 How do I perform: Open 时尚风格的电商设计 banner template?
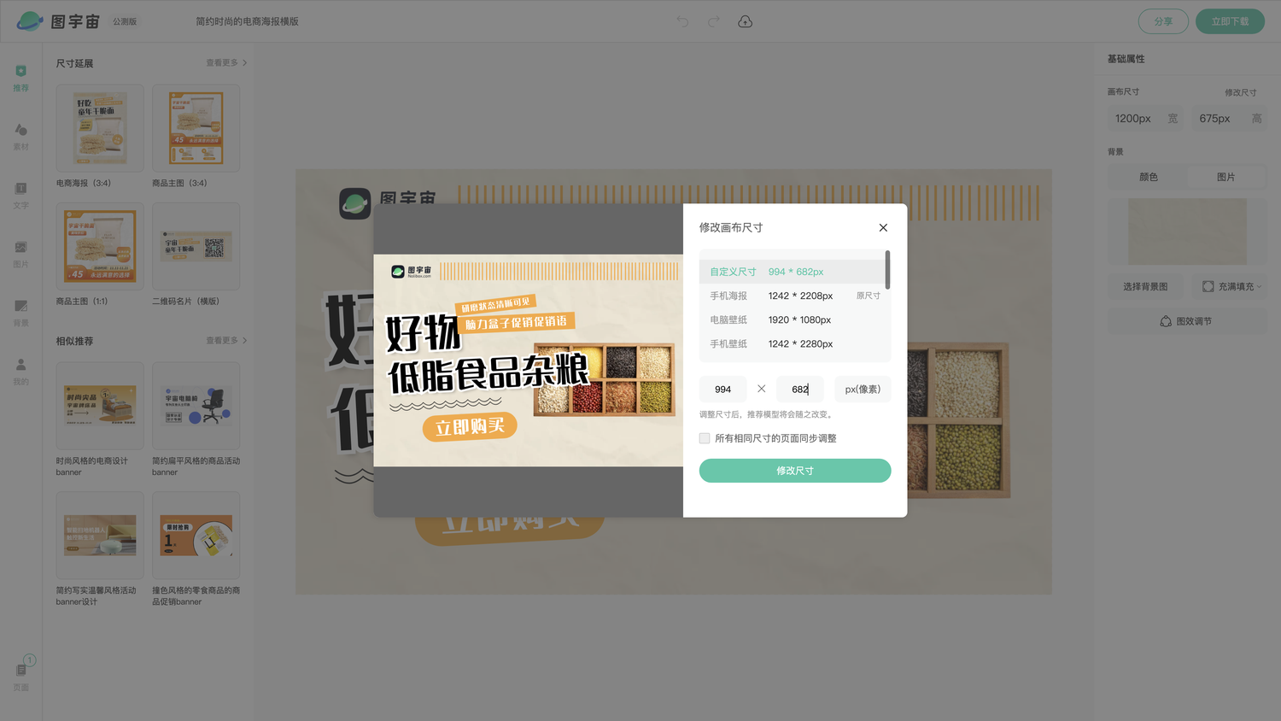(100, 406)
